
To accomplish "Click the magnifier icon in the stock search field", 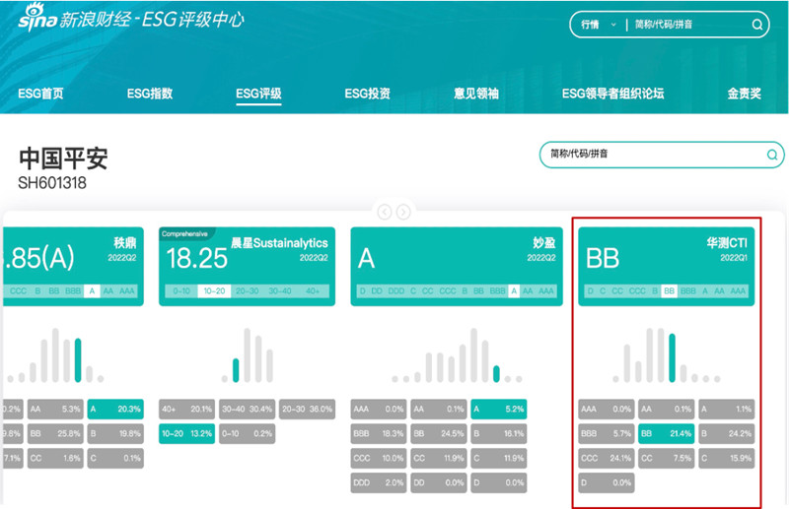I will (x=772, y=155).
